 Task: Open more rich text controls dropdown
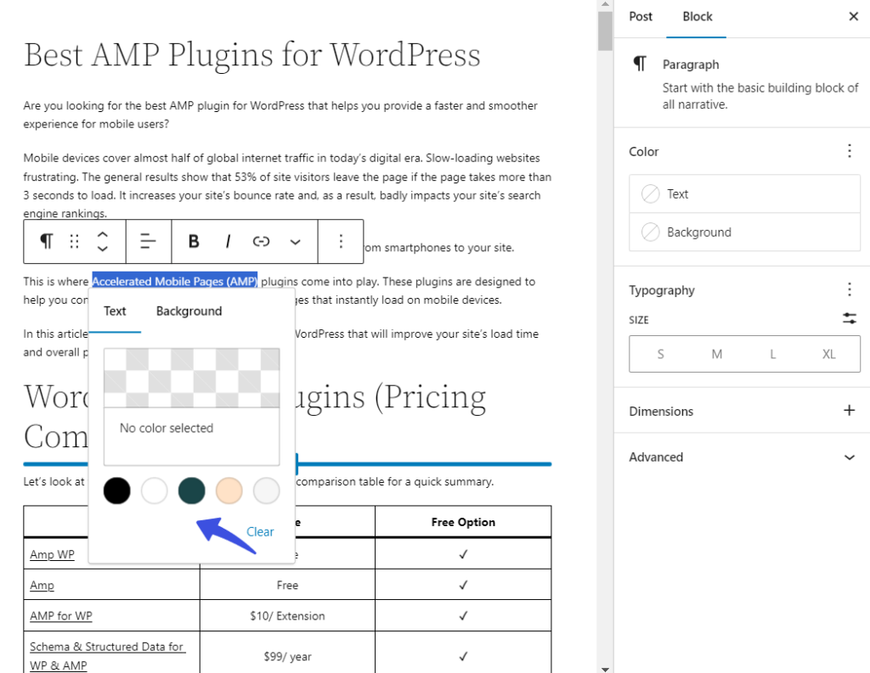(x=295, y=242)
